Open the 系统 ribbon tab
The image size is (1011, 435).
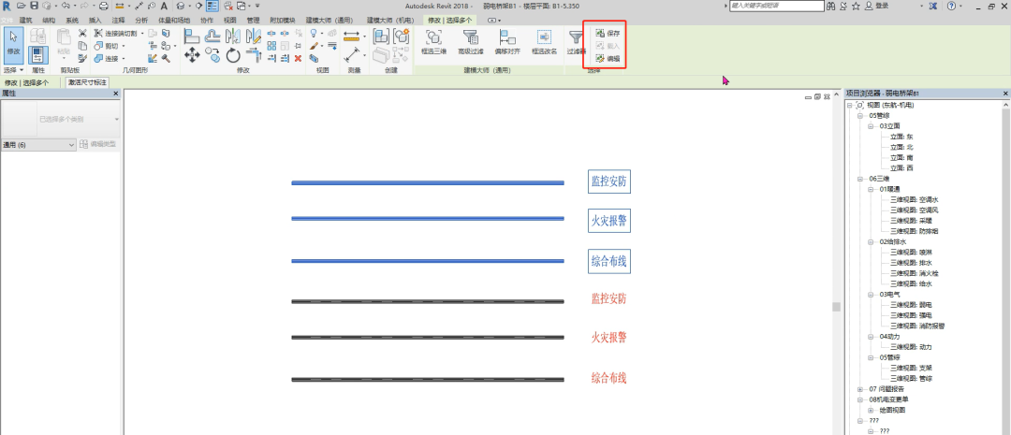point(71,21)
